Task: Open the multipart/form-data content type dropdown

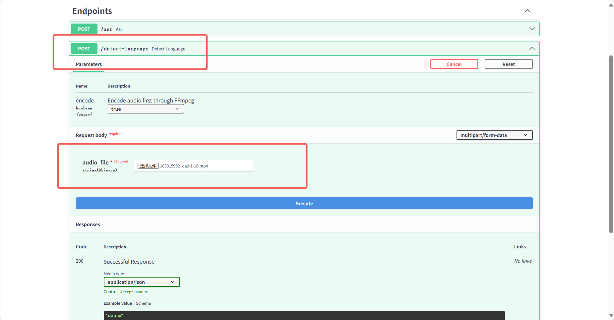Action: (494, 135)
